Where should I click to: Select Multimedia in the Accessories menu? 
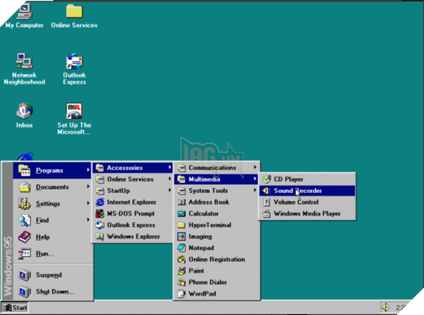pyautogui.click(x=217, y=179)
